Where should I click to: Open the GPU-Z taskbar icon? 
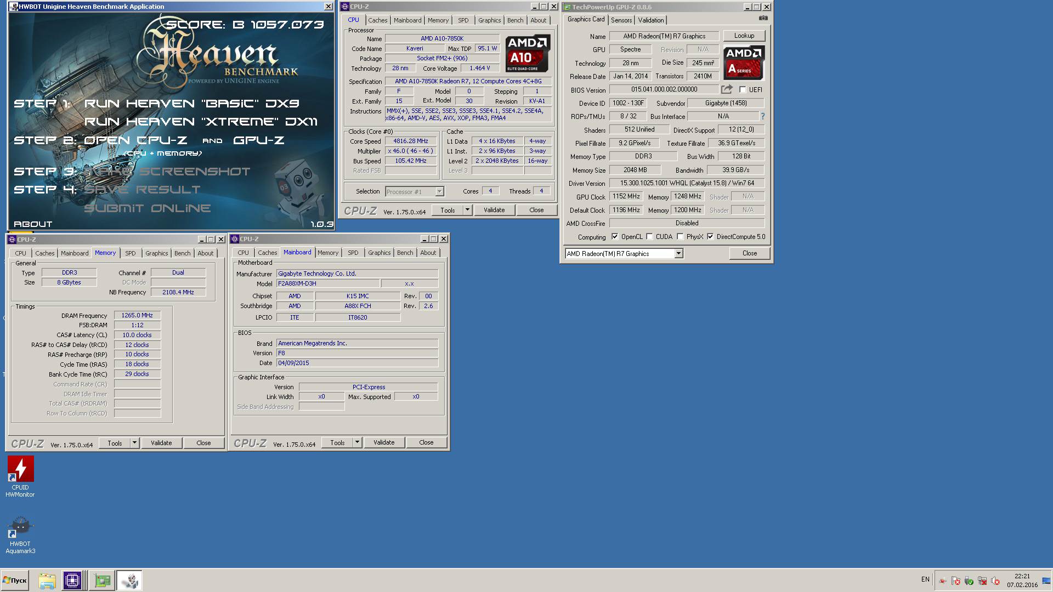(x=103, y=580)
